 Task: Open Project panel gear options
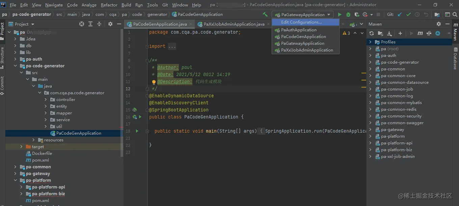click(110, 24)
